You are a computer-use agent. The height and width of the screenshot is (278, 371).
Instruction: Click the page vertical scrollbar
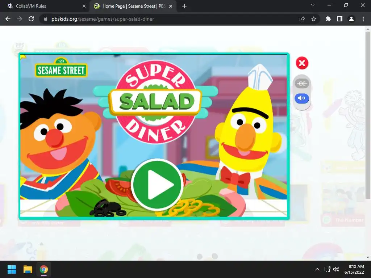pos(368,116)
